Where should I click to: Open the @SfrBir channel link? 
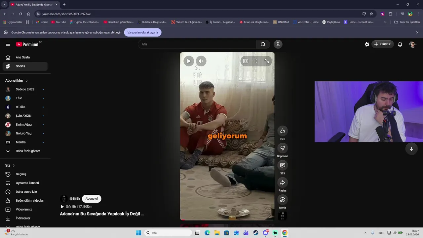pyautogui.click(x=75, y=199)
